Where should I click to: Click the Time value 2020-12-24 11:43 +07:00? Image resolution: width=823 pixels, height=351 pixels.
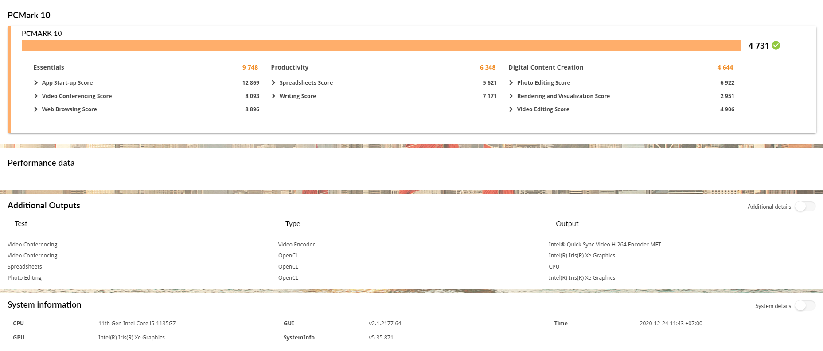(x=671, y=324)
